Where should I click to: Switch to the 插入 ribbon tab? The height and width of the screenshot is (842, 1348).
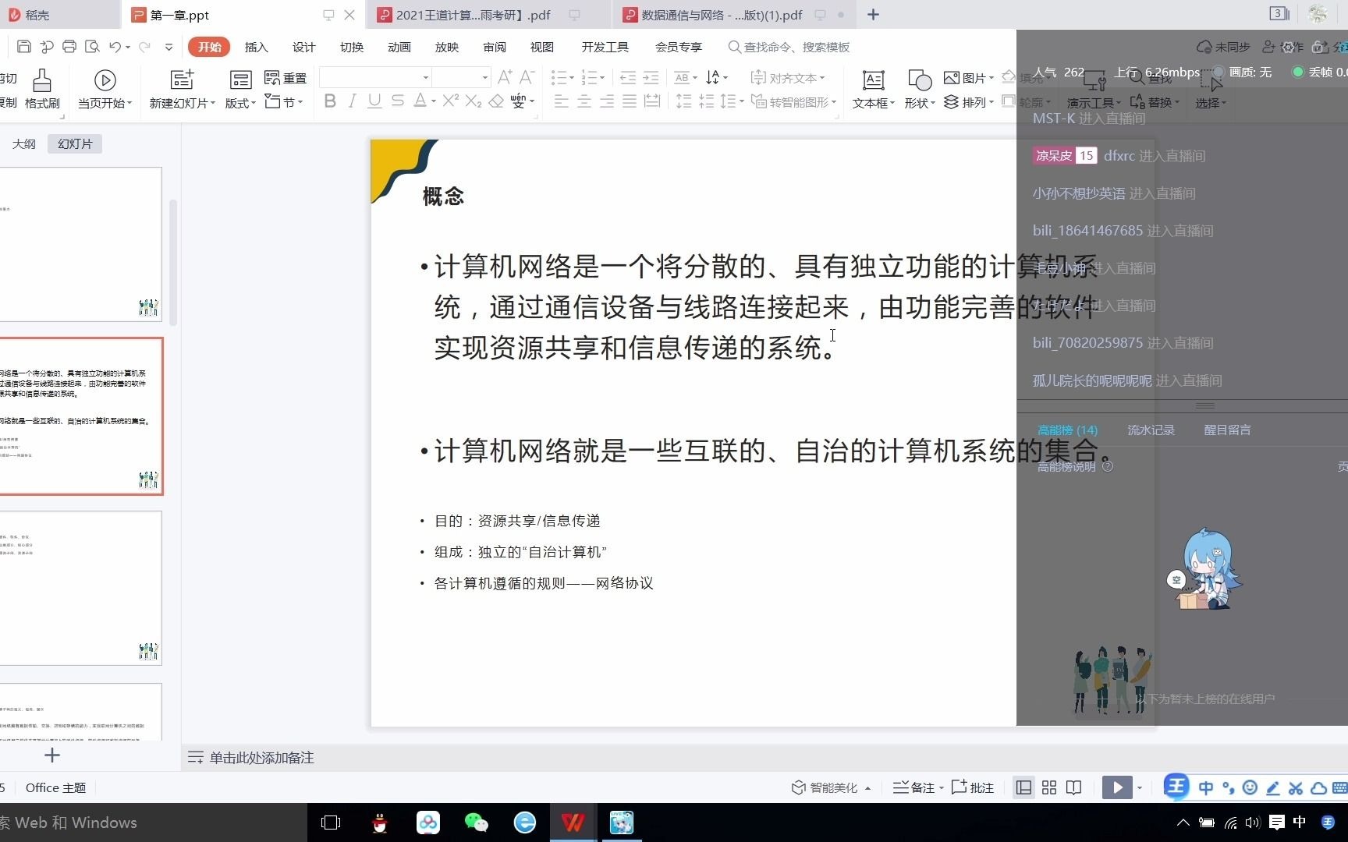[256, 47]
